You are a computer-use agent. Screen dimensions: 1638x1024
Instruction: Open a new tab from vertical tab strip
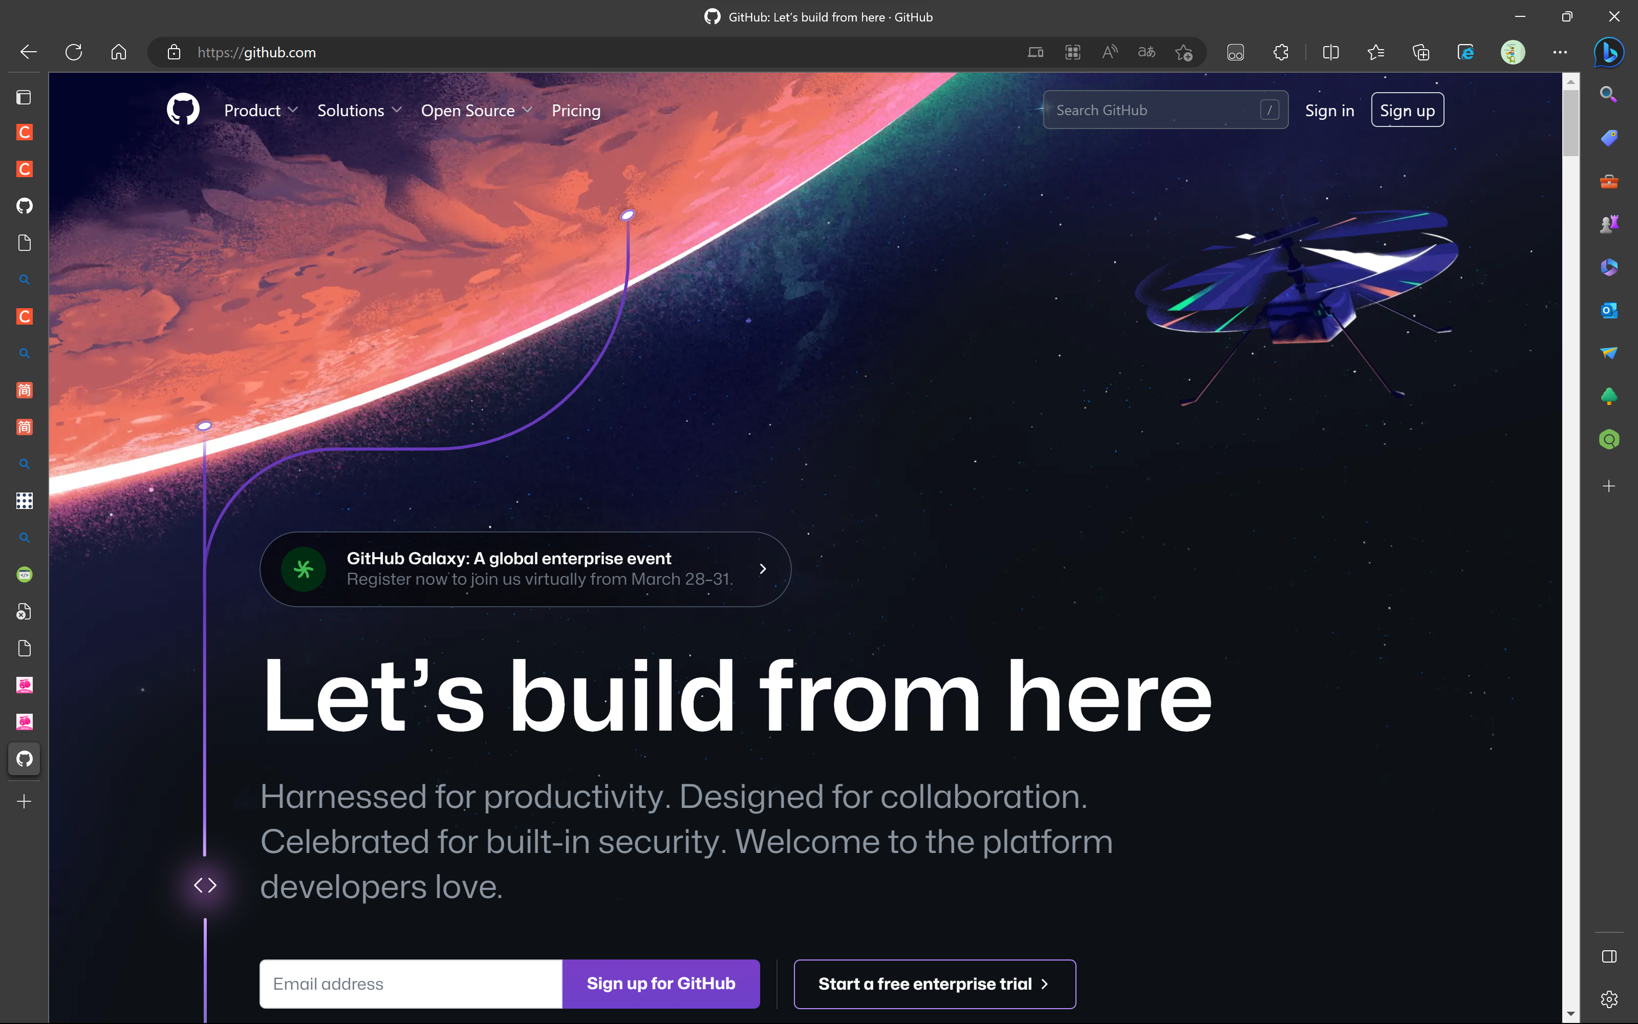pyautogui.click(x=25, y=801)
